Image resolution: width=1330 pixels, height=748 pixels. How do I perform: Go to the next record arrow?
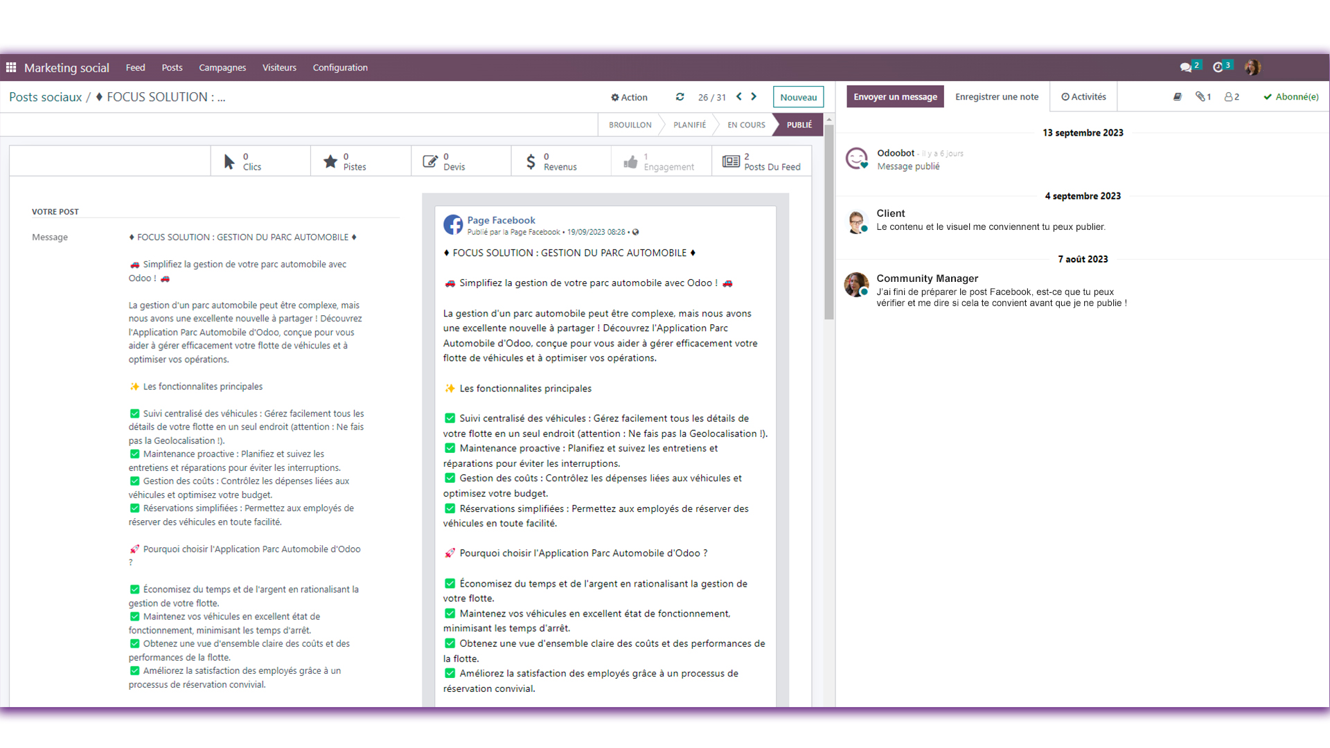pyautogui.click(x=754, y=97)
